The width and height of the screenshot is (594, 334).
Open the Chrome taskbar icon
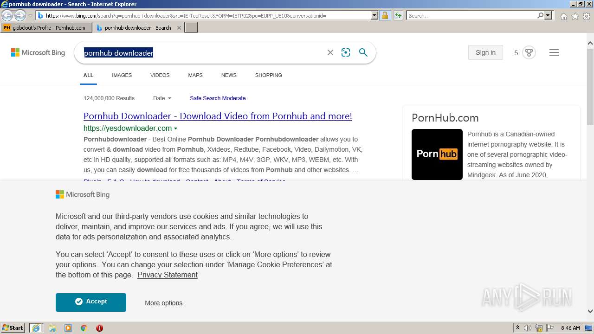84,328
